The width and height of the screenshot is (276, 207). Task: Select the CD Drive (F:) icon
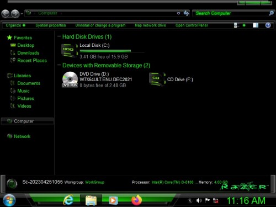point(157,79)
